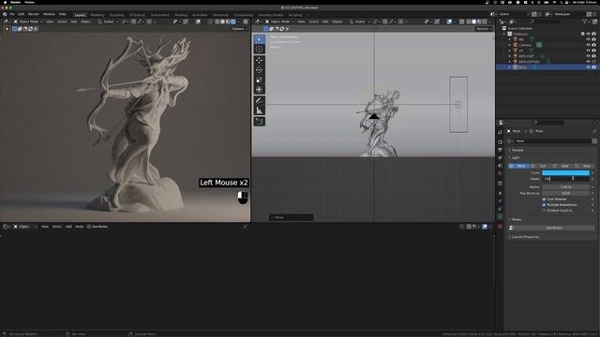This screenshot has height=337, width=600.
Task: Select the Select Box tool in right viewport
Action: 259,39
